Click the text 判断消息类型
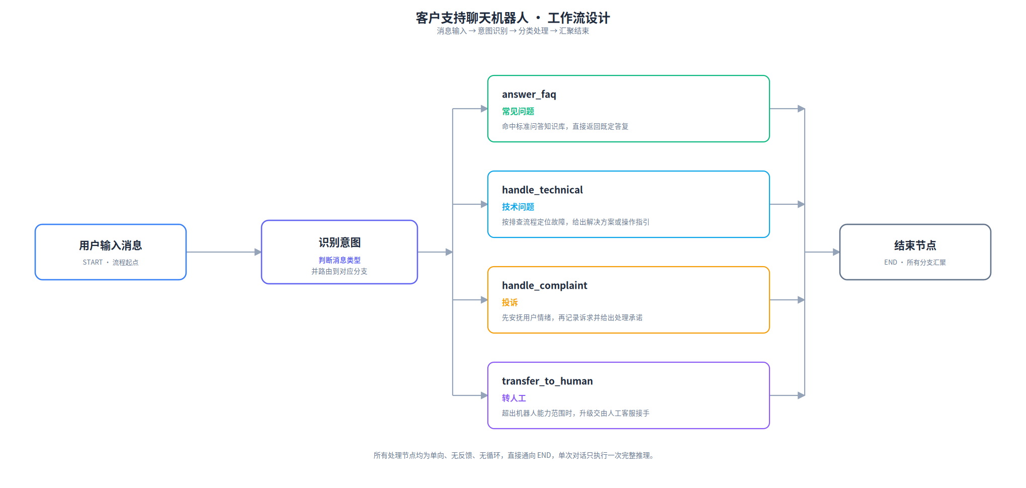 pos(339,260)
